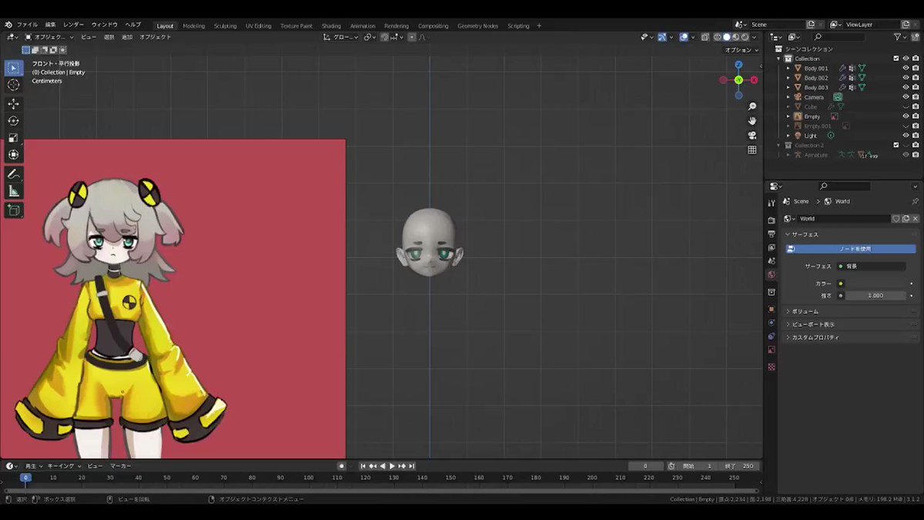Screen dimensions: 924x520
Task: Open the レンダー menu in the top bar
Action: pyautogui.click(x=72, y=24)
